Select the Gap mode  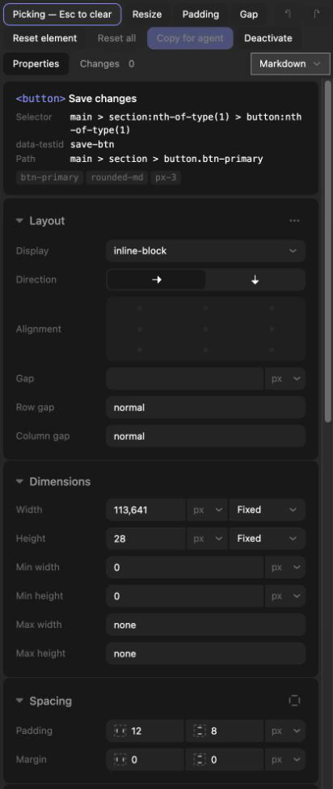click(249, 14)
